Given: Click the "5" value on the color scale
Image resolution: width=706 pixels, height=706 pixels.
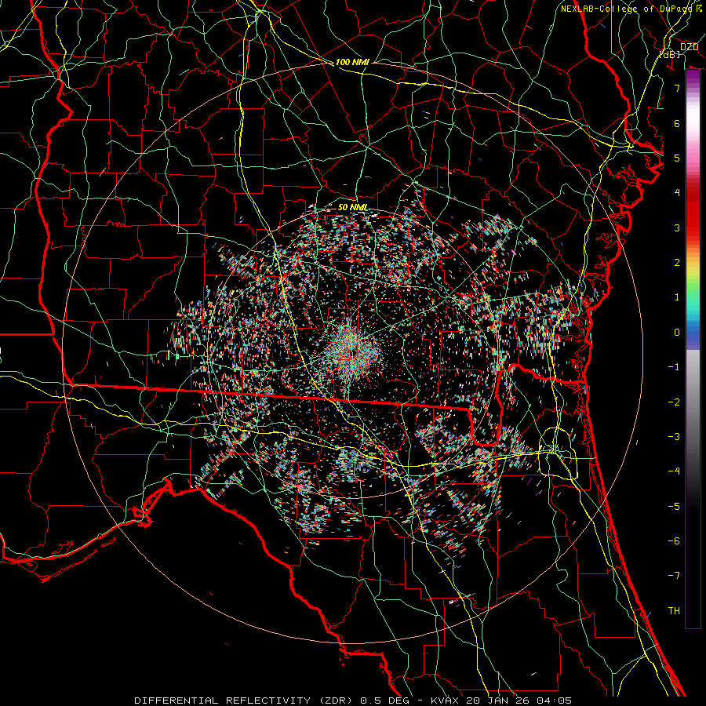Looking at the screenshot, I should [677, 158].
